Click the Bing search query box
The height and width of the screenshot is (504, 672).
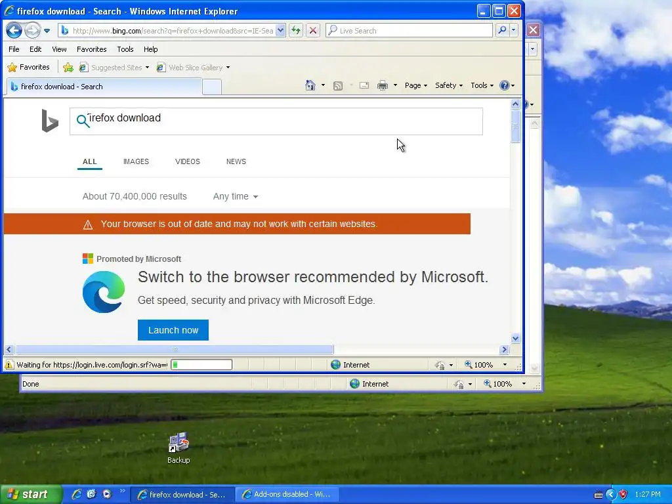(276, 121)
